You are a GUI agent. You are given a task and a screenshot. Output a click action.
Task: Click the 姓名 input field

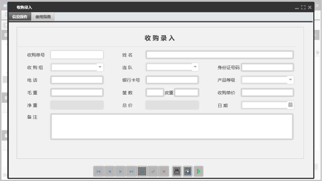[x=219, y=54]
